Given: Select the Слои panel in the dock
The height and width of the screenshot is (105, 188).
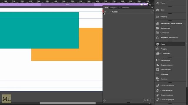Looking at the screenshot, I should pyautogui.click(x=170, y=44).
